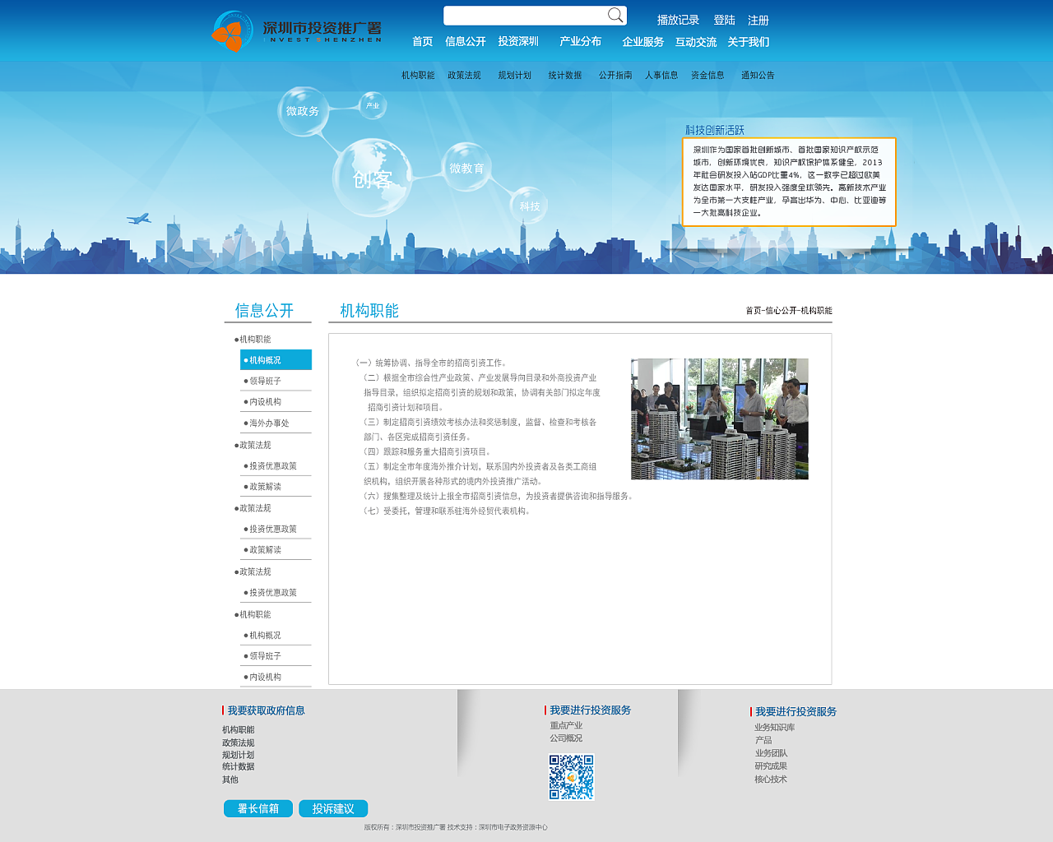Open the 投资深圳 menu in the navigation
Image resolution: width=1053 pixels, height=842 pixels.
(x=517, y=41)
